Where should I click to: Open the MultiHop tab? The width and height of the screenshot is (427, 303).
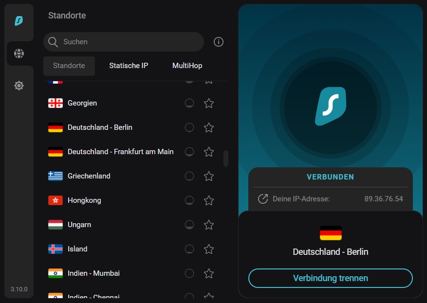pos(187,66)
